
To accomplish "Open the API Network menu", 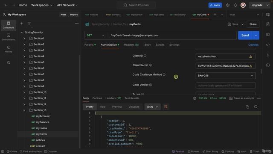I will click(67, 5).
